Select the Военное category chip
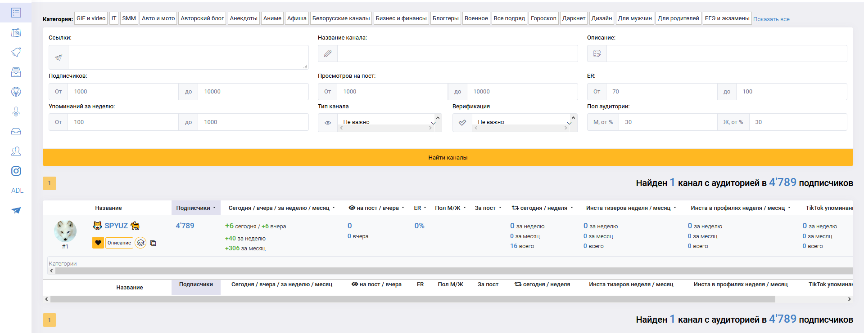Image resolution: width=864 pixels, height=333 pixels. click(x=476, y=18)
